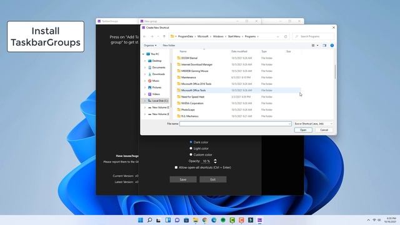The image size is (400, 225).
Task: Open taskbar Search magnifier
Action: 150,220
